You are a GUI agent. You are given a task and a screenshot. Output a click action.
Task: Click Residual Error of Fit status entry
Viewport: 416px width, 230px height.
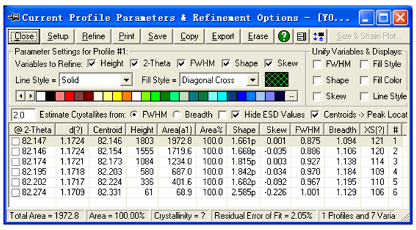(x=263, y=216)
